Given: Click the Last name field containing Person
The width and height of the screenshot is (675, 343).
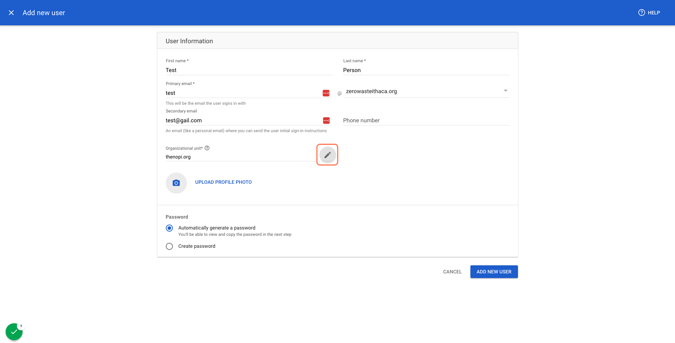Looking at the screenshot, I should (x=426, y=70).
